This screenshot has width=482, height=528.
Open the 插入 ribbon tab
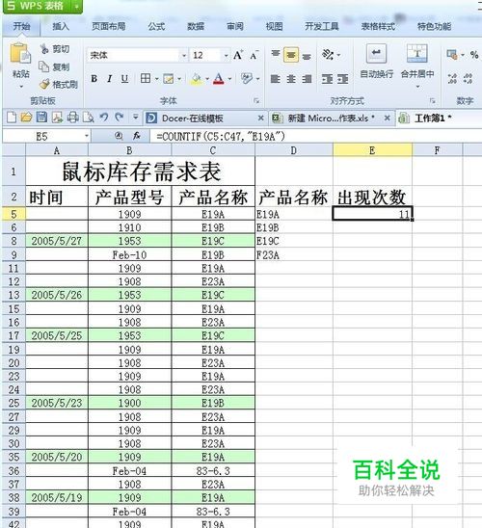point(61,26)
